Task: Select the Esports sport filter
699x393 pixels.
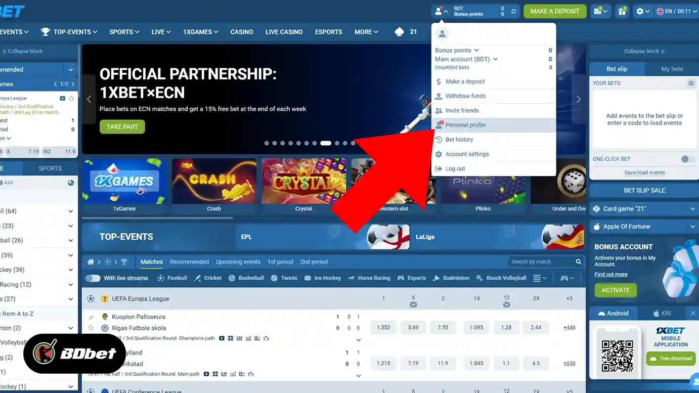Action: click(x=412, y=278)
